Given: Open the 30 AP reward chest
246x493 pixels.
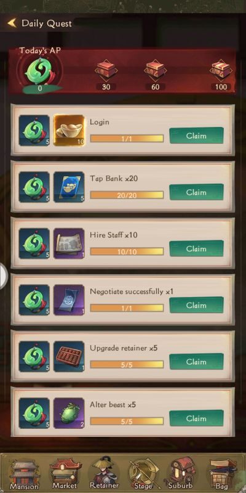Looking at the screenshot, I should [x=106, y=70].
